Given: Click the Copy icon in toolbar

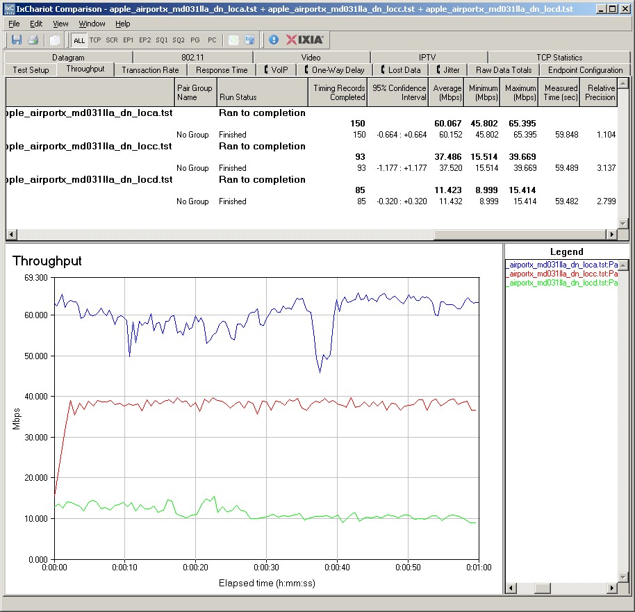Looking at the screenshot, I should (55, 40).
